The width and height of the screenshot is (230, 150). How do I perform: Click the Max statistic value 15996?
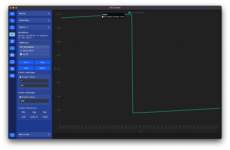tap(45, 117)
